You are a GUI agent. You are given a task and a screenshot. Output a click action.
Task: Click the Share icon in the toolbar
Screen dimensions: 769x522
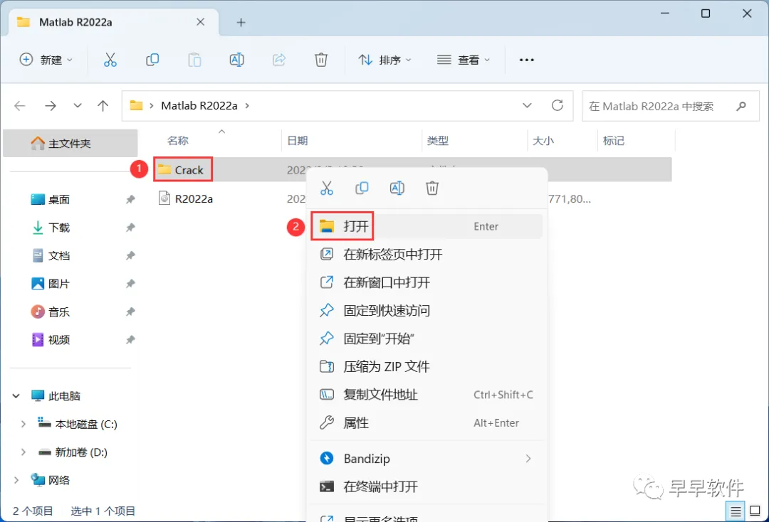tap(279, 60)
